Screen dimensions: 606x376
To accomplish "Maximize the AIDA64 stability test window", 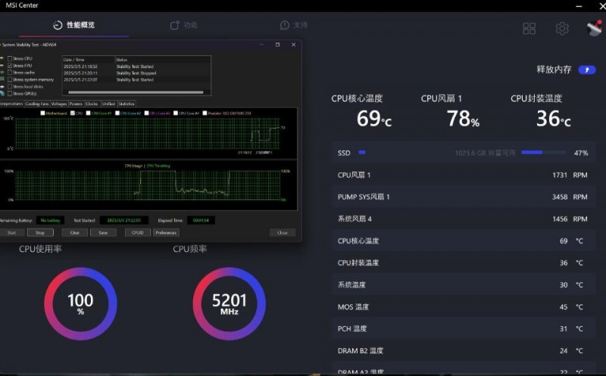I will 277,45.
